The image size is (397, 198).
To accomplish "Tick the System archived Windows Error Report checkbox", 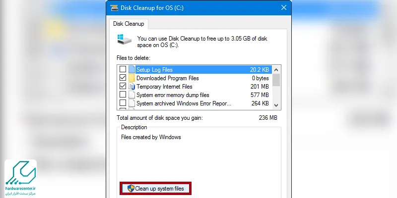I will click(x=123, y=103).
